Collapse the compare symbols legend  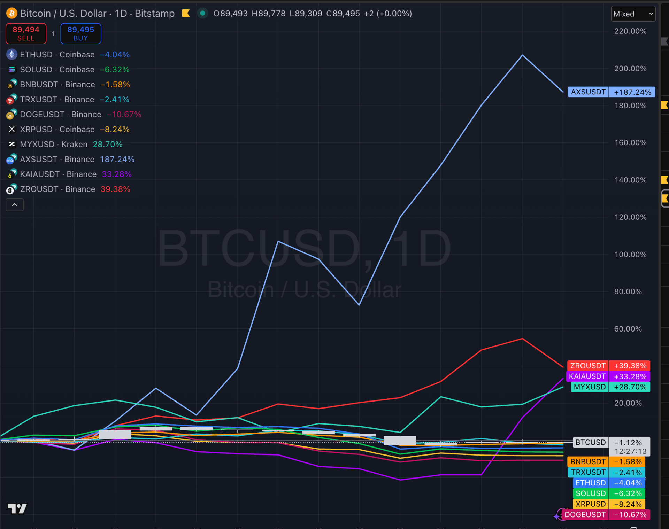tap(15, 205)
